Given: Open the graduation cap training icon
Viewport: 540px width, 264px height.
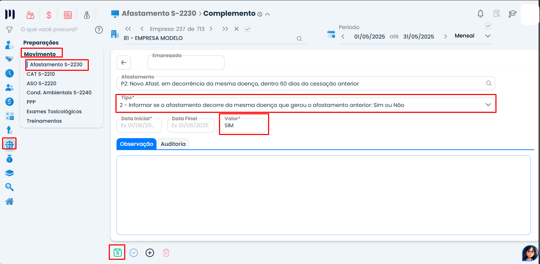Looking at the screenshot, I should [513, 14].
